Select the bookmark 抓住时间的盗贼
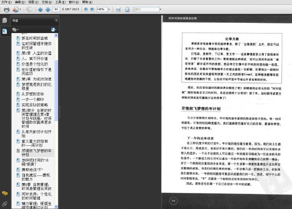This screenshot has width=292, height=209. 35,38
